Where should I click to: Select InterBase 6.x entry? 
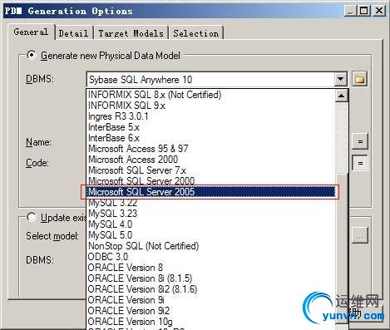click(x=211, y=138)
